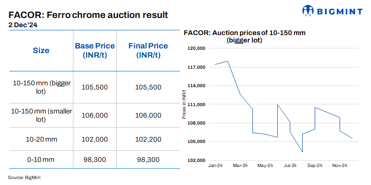Screen dimensions: 371x185
Task: Select the '10-150 mm (smaller lot)' row label
Action: point(41,115)
